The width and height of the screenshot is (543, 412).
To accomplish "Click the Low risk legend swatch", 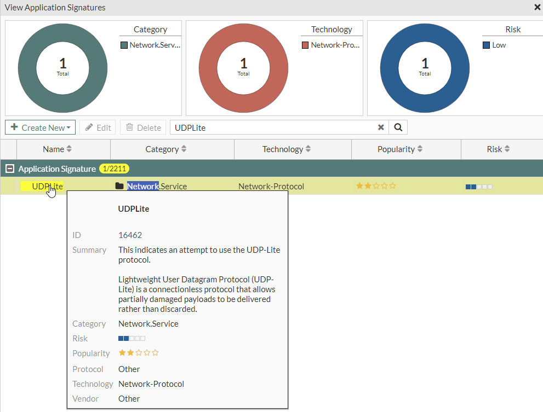I will (486, 45).
